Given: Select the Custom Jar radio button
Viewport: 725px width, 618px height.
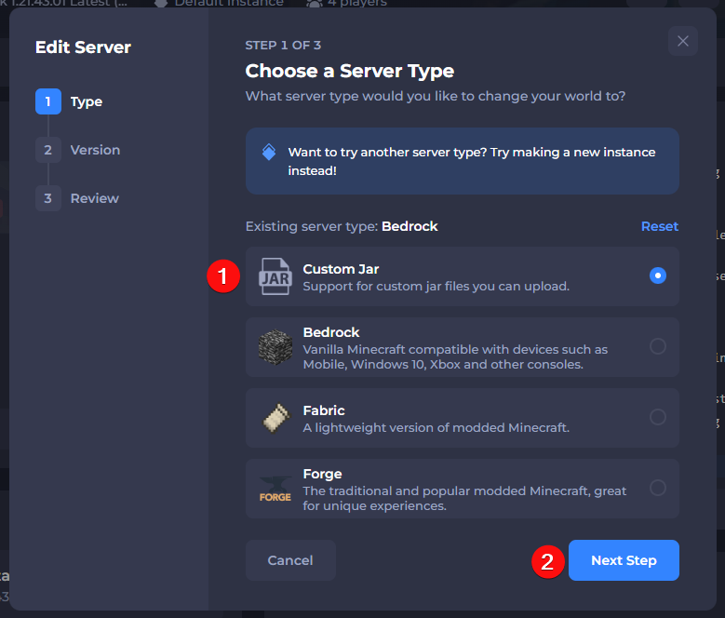Looking at the screenshot, I should click(x=658, y=275).
